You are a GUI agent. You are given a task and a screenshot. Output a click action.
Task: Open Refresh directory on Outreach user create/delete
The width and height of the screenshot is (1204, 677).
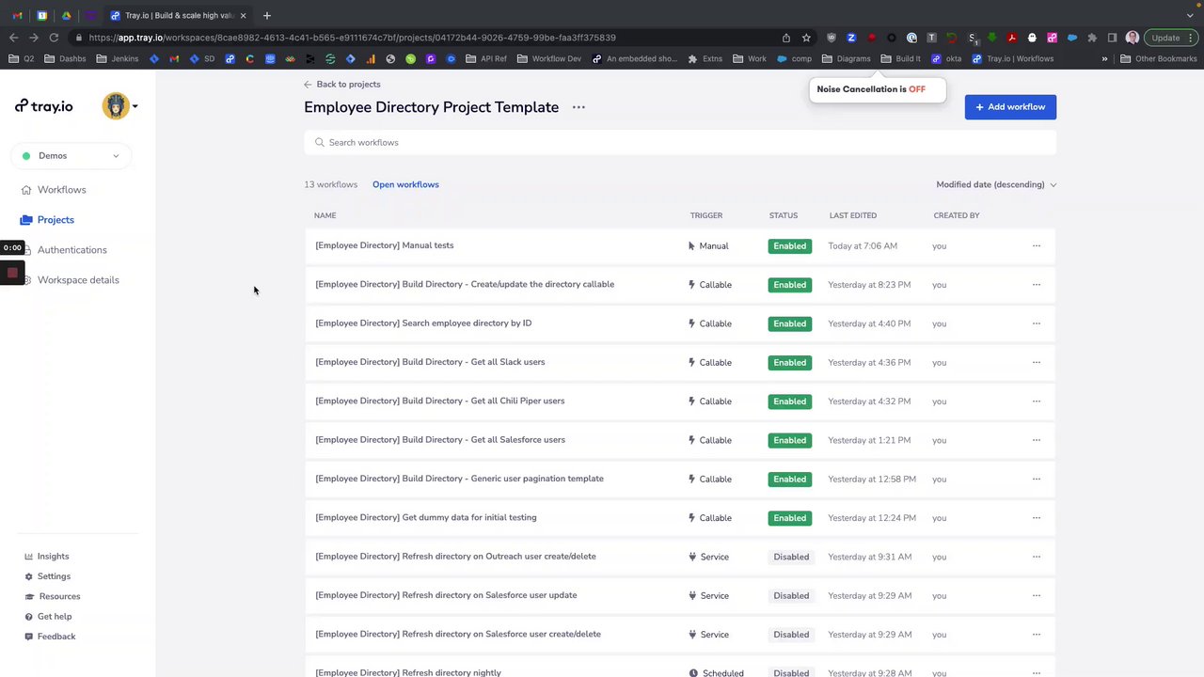(455, 557)
